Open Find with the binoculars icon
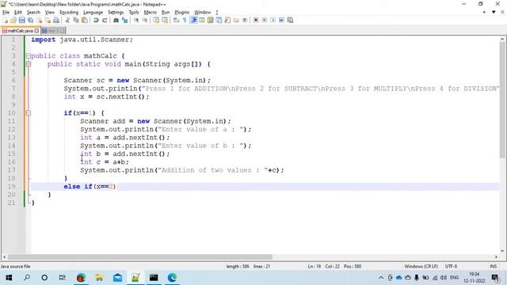 click(x=116, y=20)
